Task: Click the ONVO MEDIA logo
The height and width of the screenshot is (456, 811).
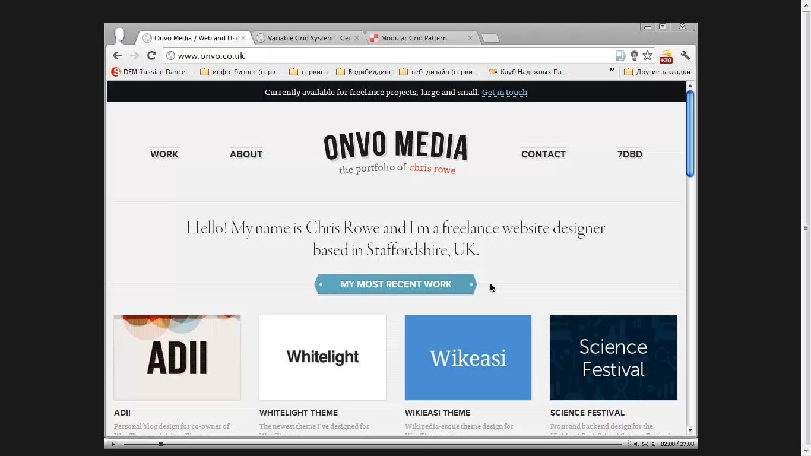Action: (x=396, y=152)
